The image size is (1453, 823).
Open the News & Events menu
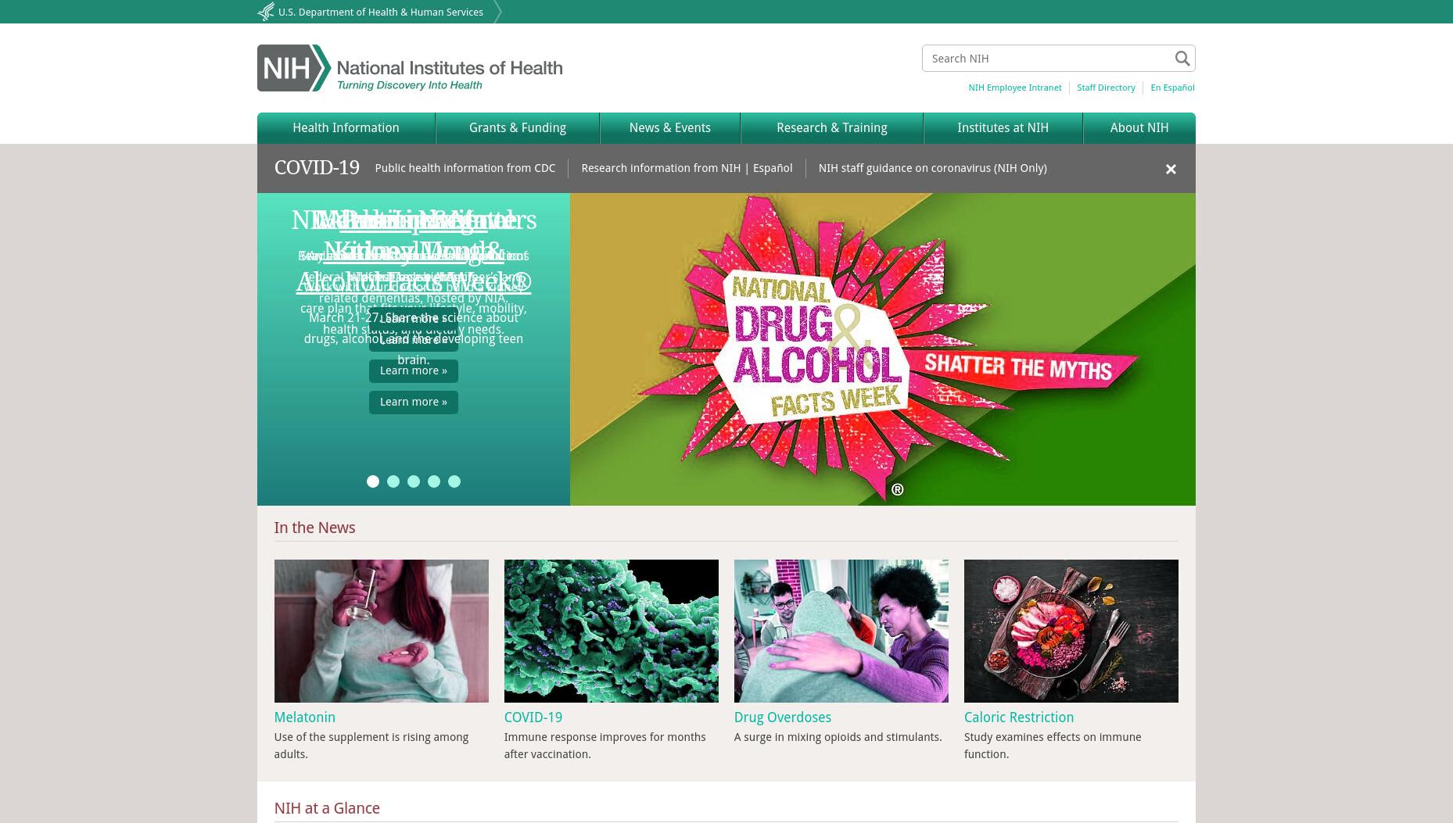click(670, 128)
